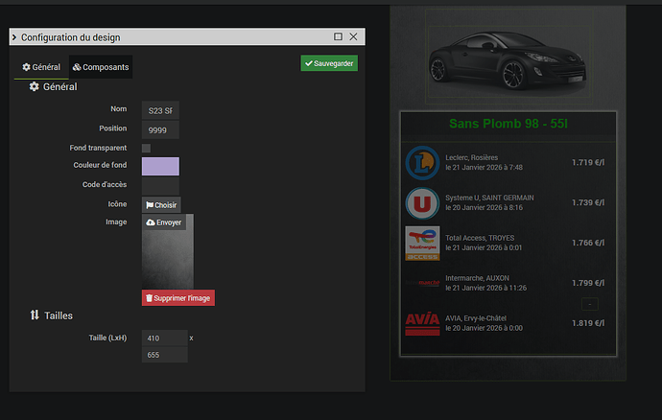Screen dimensions: 662x420
Task: Focus the Code d'accès field
Action: [x=160, y=186]
